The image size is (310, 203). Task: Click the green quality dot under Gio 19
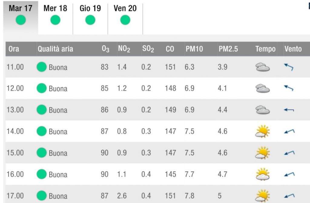click(90, 20)
